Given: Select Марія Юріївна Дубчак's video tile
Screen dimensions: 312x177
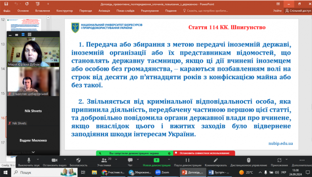Looking at the screenshot, I should pyautogui.click(x=33, y=52).
